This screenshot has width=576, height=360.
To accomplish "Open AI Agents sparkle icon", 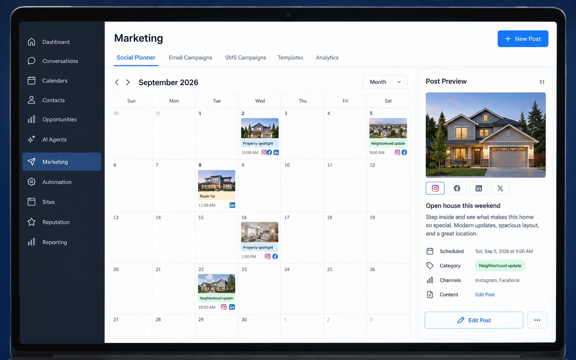I will (32, 139).
